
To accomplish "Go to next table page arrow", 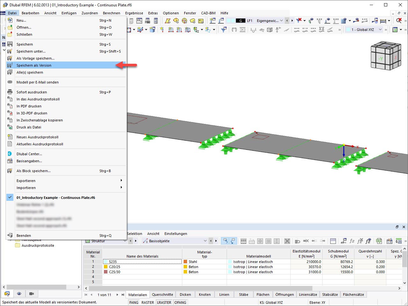I will click(x=117, y=295).
